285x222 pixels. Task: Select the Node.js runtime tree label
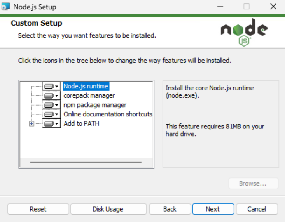(x=86, y=86)
